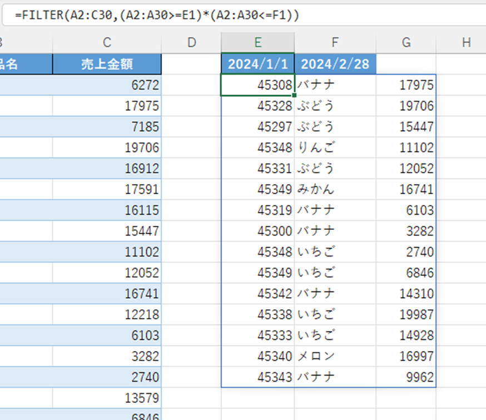Select column C header

(x=107, y=42)
